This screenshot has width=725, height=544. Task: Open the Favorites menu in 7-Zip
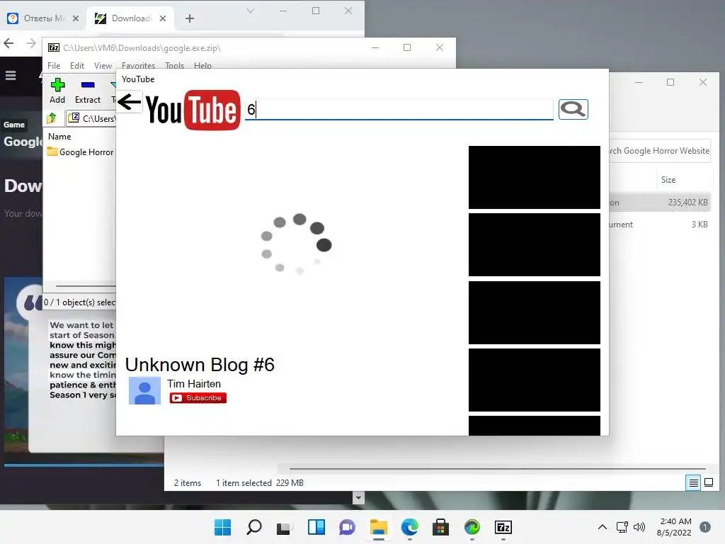[x=138, y=66]
